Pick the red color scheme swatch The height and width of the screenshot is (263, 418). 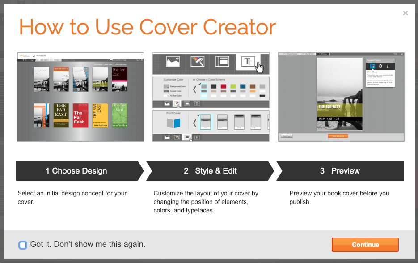tap(223, 86)
